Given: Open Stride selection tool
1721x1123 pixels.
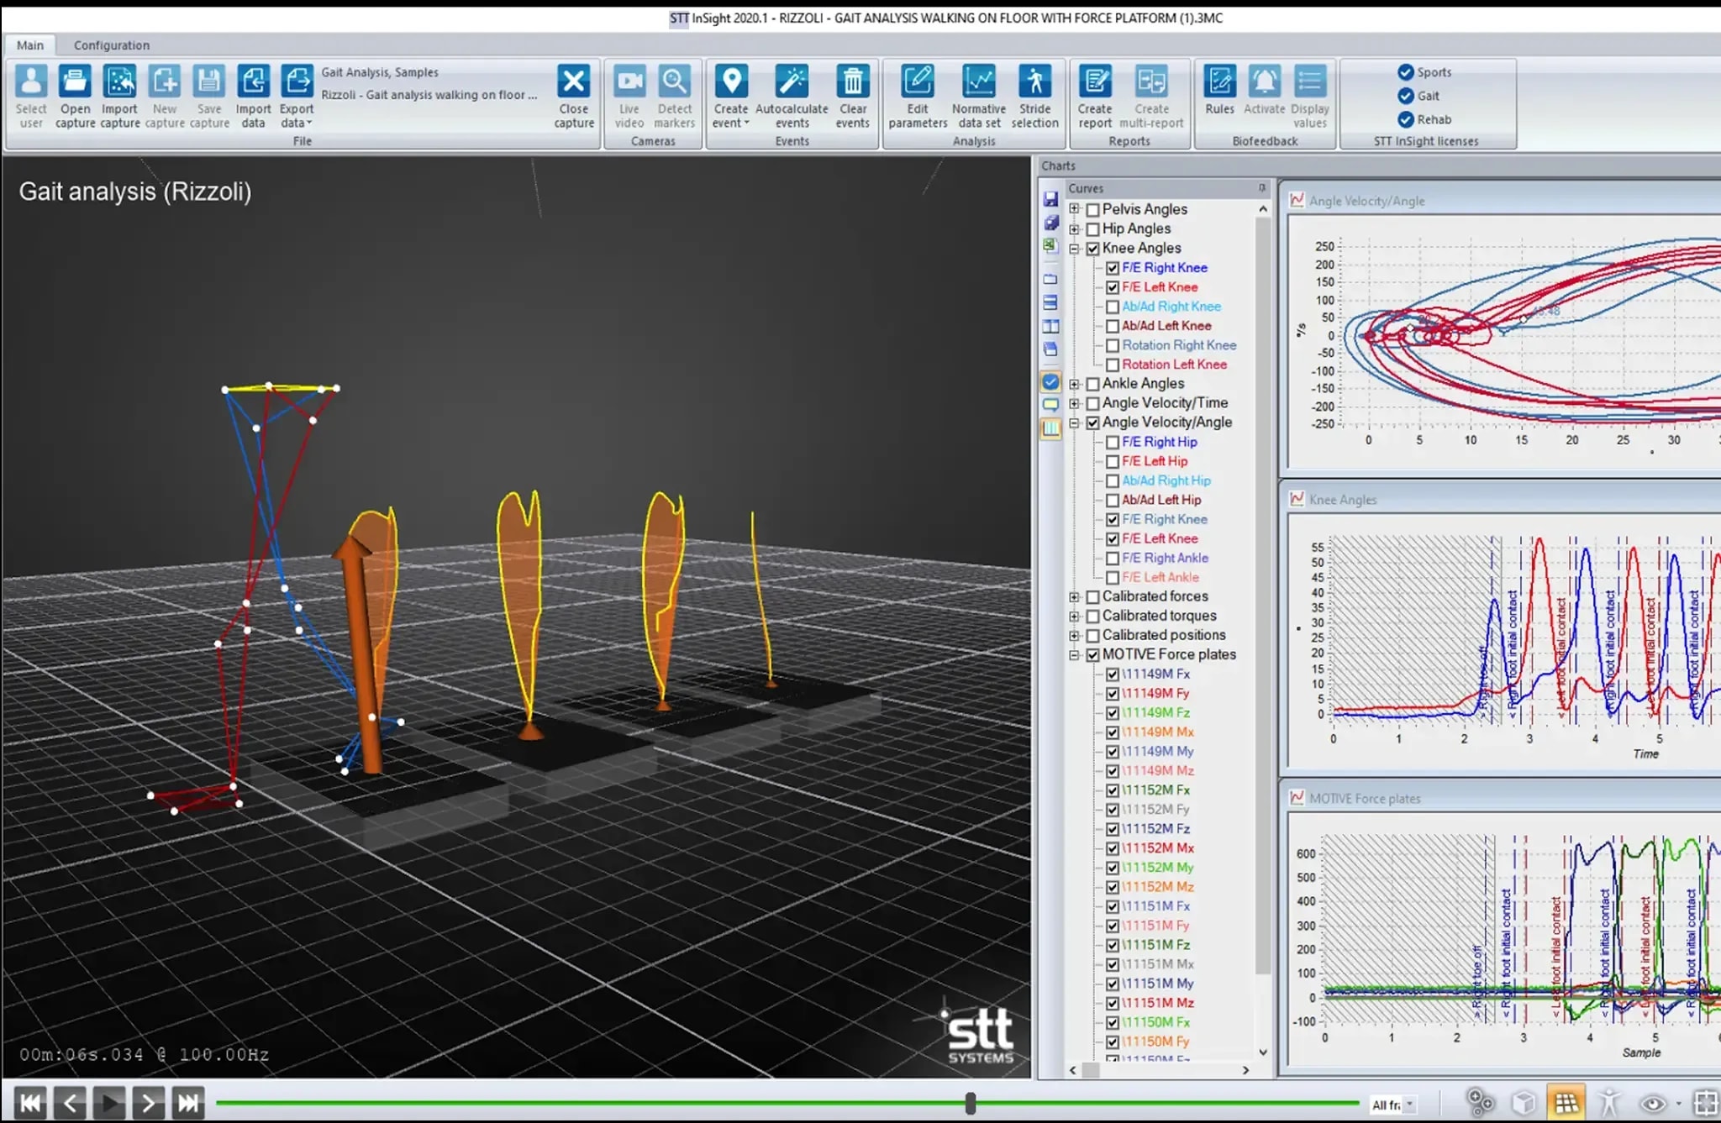Looking at the screenshot, I should click(1034, 82).
